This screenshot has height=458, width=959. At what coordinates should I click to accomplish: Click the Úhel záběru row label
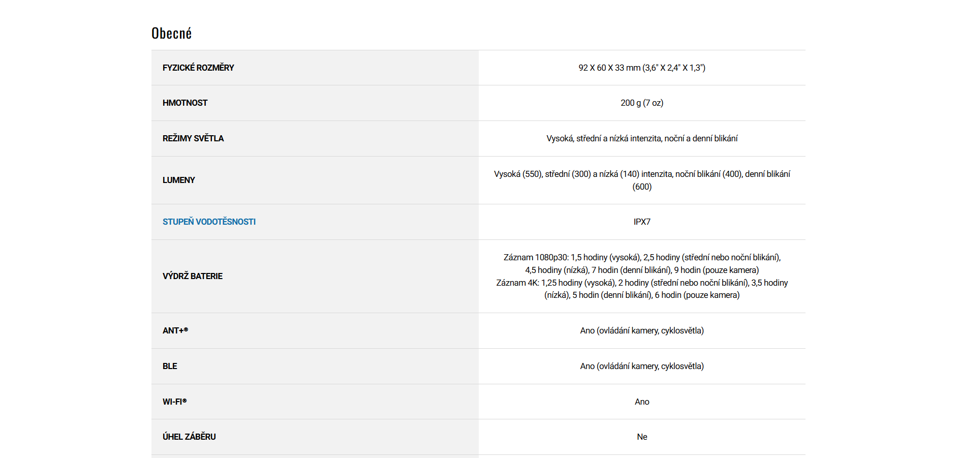click(189, 437)
